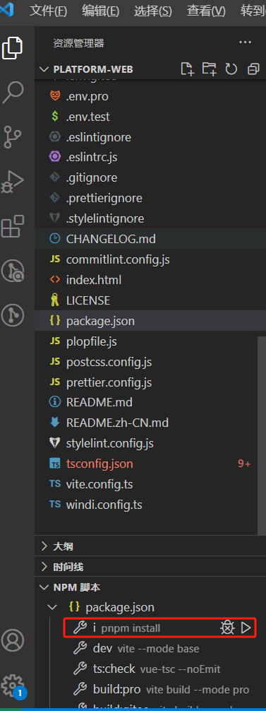Open the GitLens inspect view icon
This screenshot has height=711, width=266.
click(x=12, y=271)
